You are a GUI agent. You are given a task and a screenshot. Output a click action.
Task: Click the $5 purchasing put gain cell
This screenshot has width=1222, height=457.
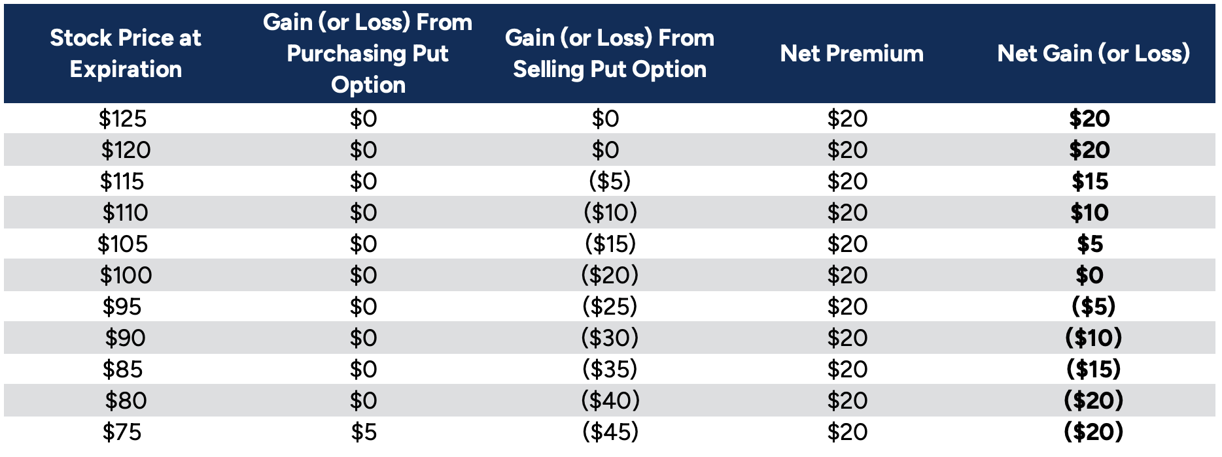[x=364, y=432]
